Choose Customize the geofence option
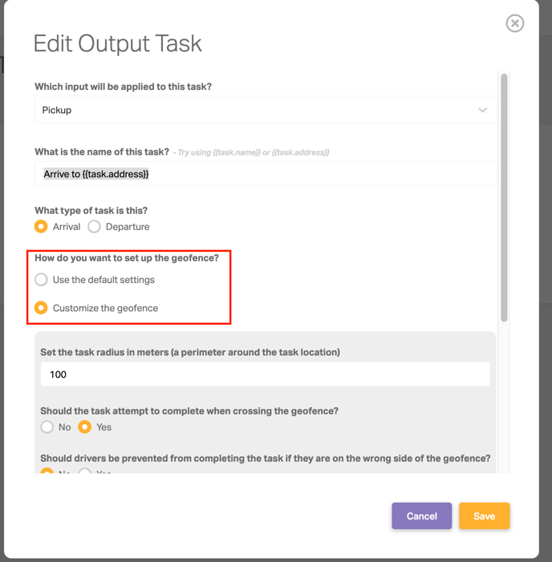This screenshot has height=562, width=552. [41, 308]
